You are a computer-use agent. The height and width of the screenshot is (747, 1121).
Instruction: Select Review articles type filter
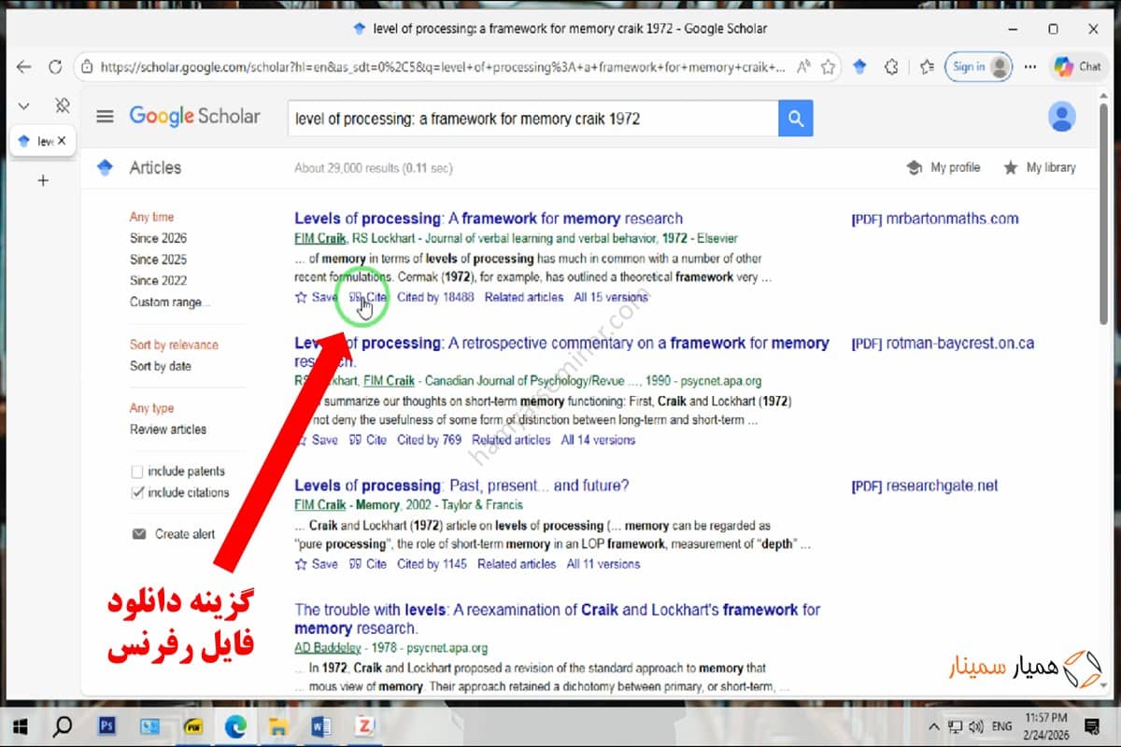tap(168, 430)
